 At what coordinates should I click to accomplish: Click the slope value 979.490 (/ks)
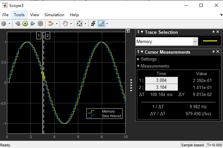click(x=198, y=114)
